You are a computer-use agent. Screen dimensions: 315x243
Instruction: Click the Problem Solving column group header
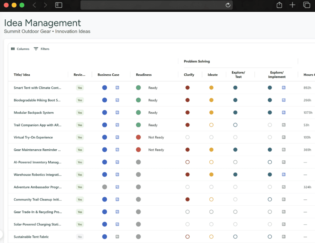click(197, 61)
